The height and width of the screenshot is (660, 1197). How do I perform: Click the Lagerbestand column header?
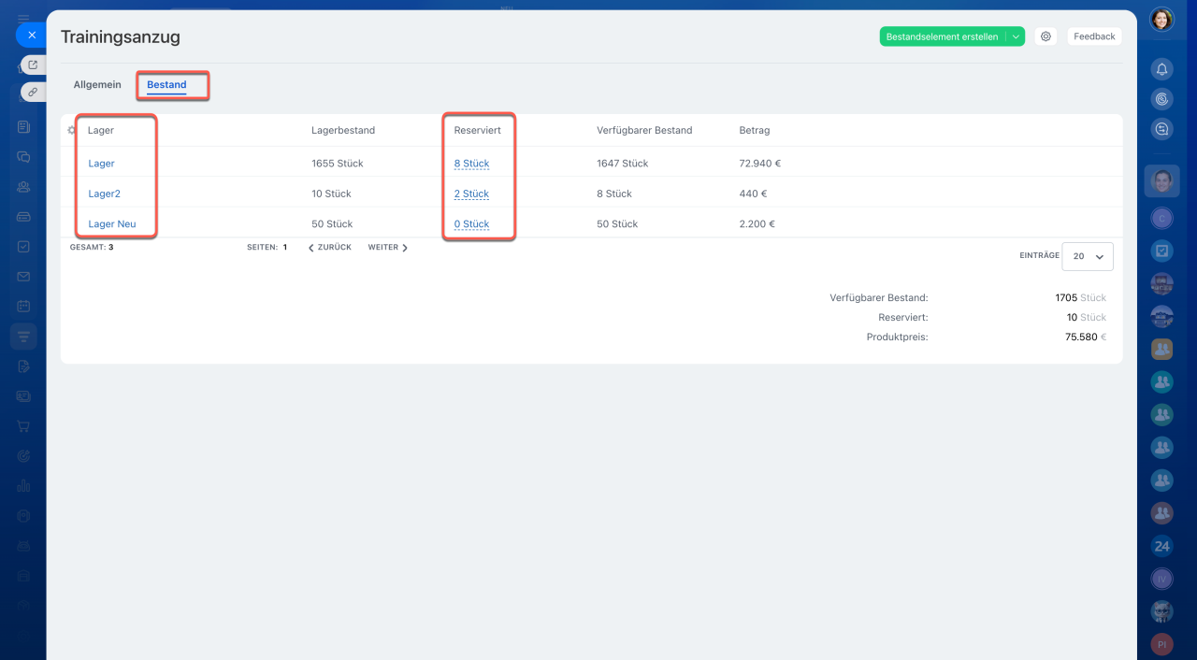point(343,130)
